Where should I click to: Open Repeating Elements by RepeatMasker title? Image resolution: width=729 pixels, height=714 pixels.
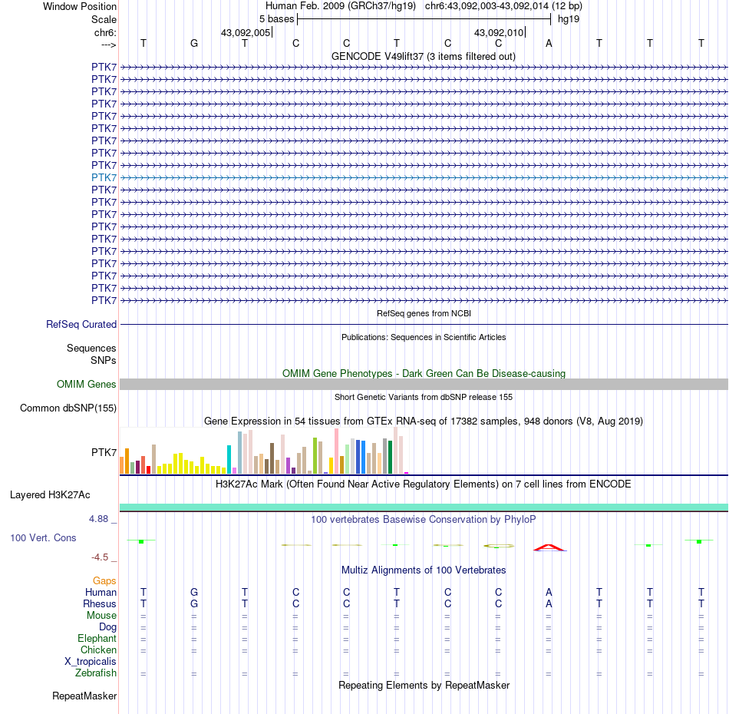tap(424, 686)
